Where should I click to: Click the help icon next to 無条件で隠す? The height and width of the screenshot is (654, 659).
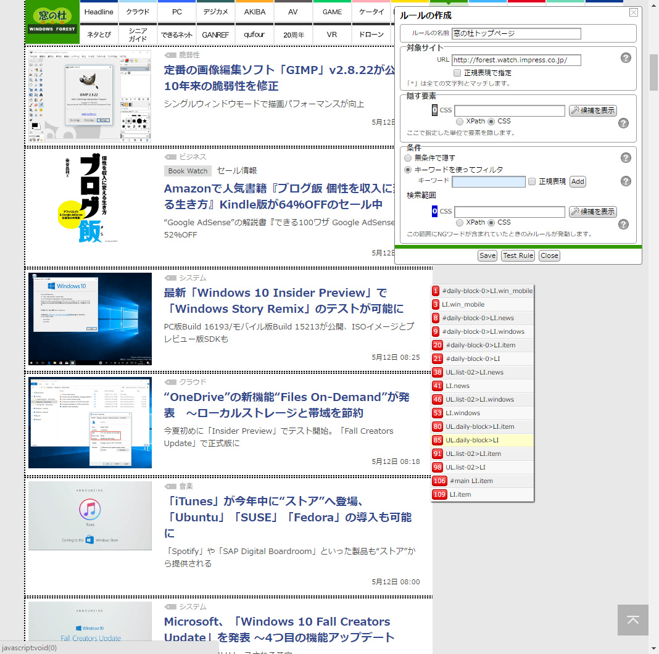626,157
